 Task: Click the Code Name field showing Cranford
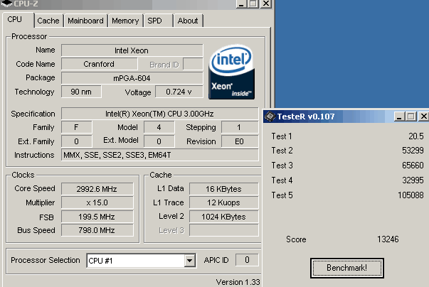(100, 64)
